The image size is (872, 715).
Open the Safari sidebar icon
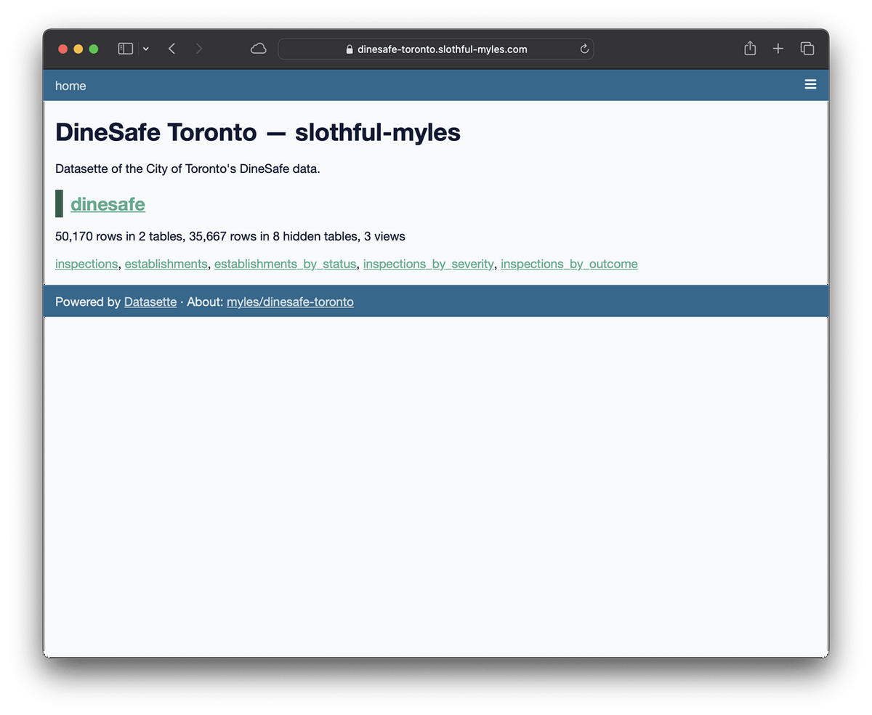[x=124, y=48]
